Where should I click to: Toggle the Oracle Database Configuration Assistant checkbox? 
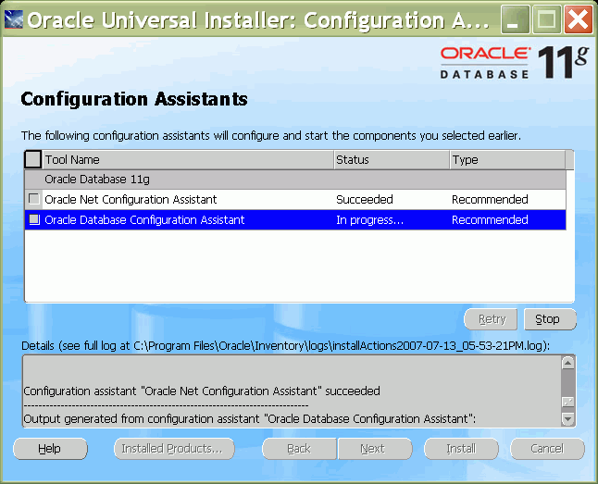[x=34, y=220]
